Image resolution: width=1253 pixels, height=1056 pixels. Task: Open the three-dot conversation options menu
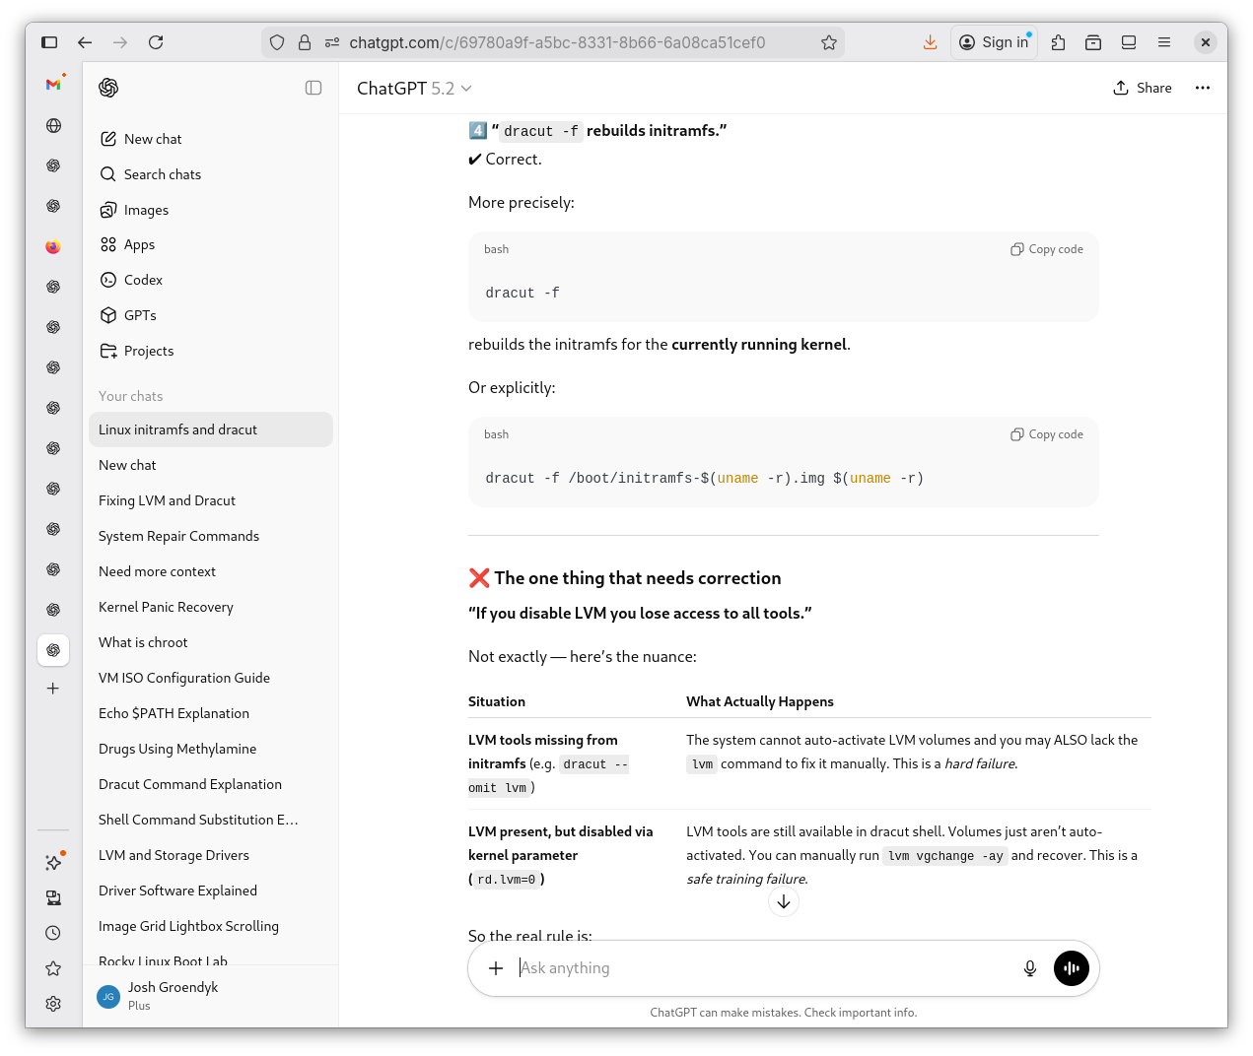1202,88
